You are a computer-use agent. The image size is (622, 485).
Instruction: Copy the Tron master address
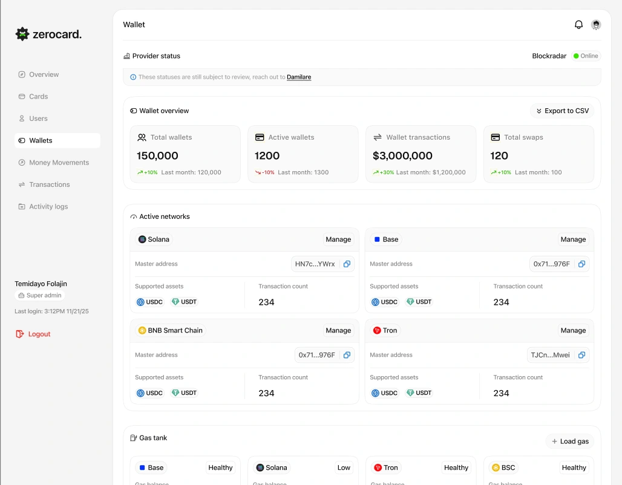click(581, 355)
